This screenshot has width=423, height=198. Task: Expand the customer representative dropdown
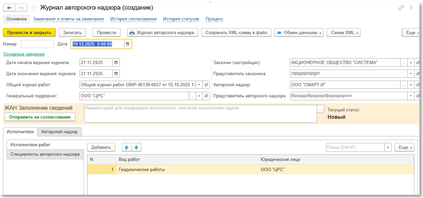coord(411,74)
